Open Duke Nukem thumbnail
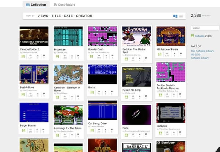Image resolution: width=220 pixels, height=152 pixels. coord(102,145)
